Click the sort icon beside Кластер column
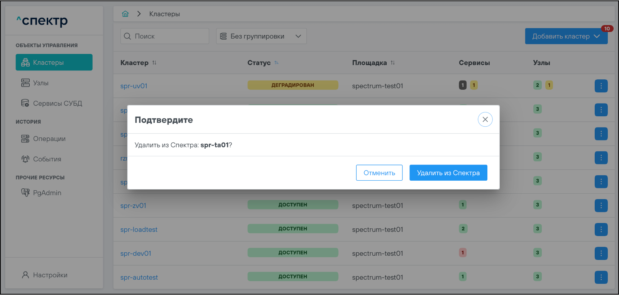 tap(154, 63)
